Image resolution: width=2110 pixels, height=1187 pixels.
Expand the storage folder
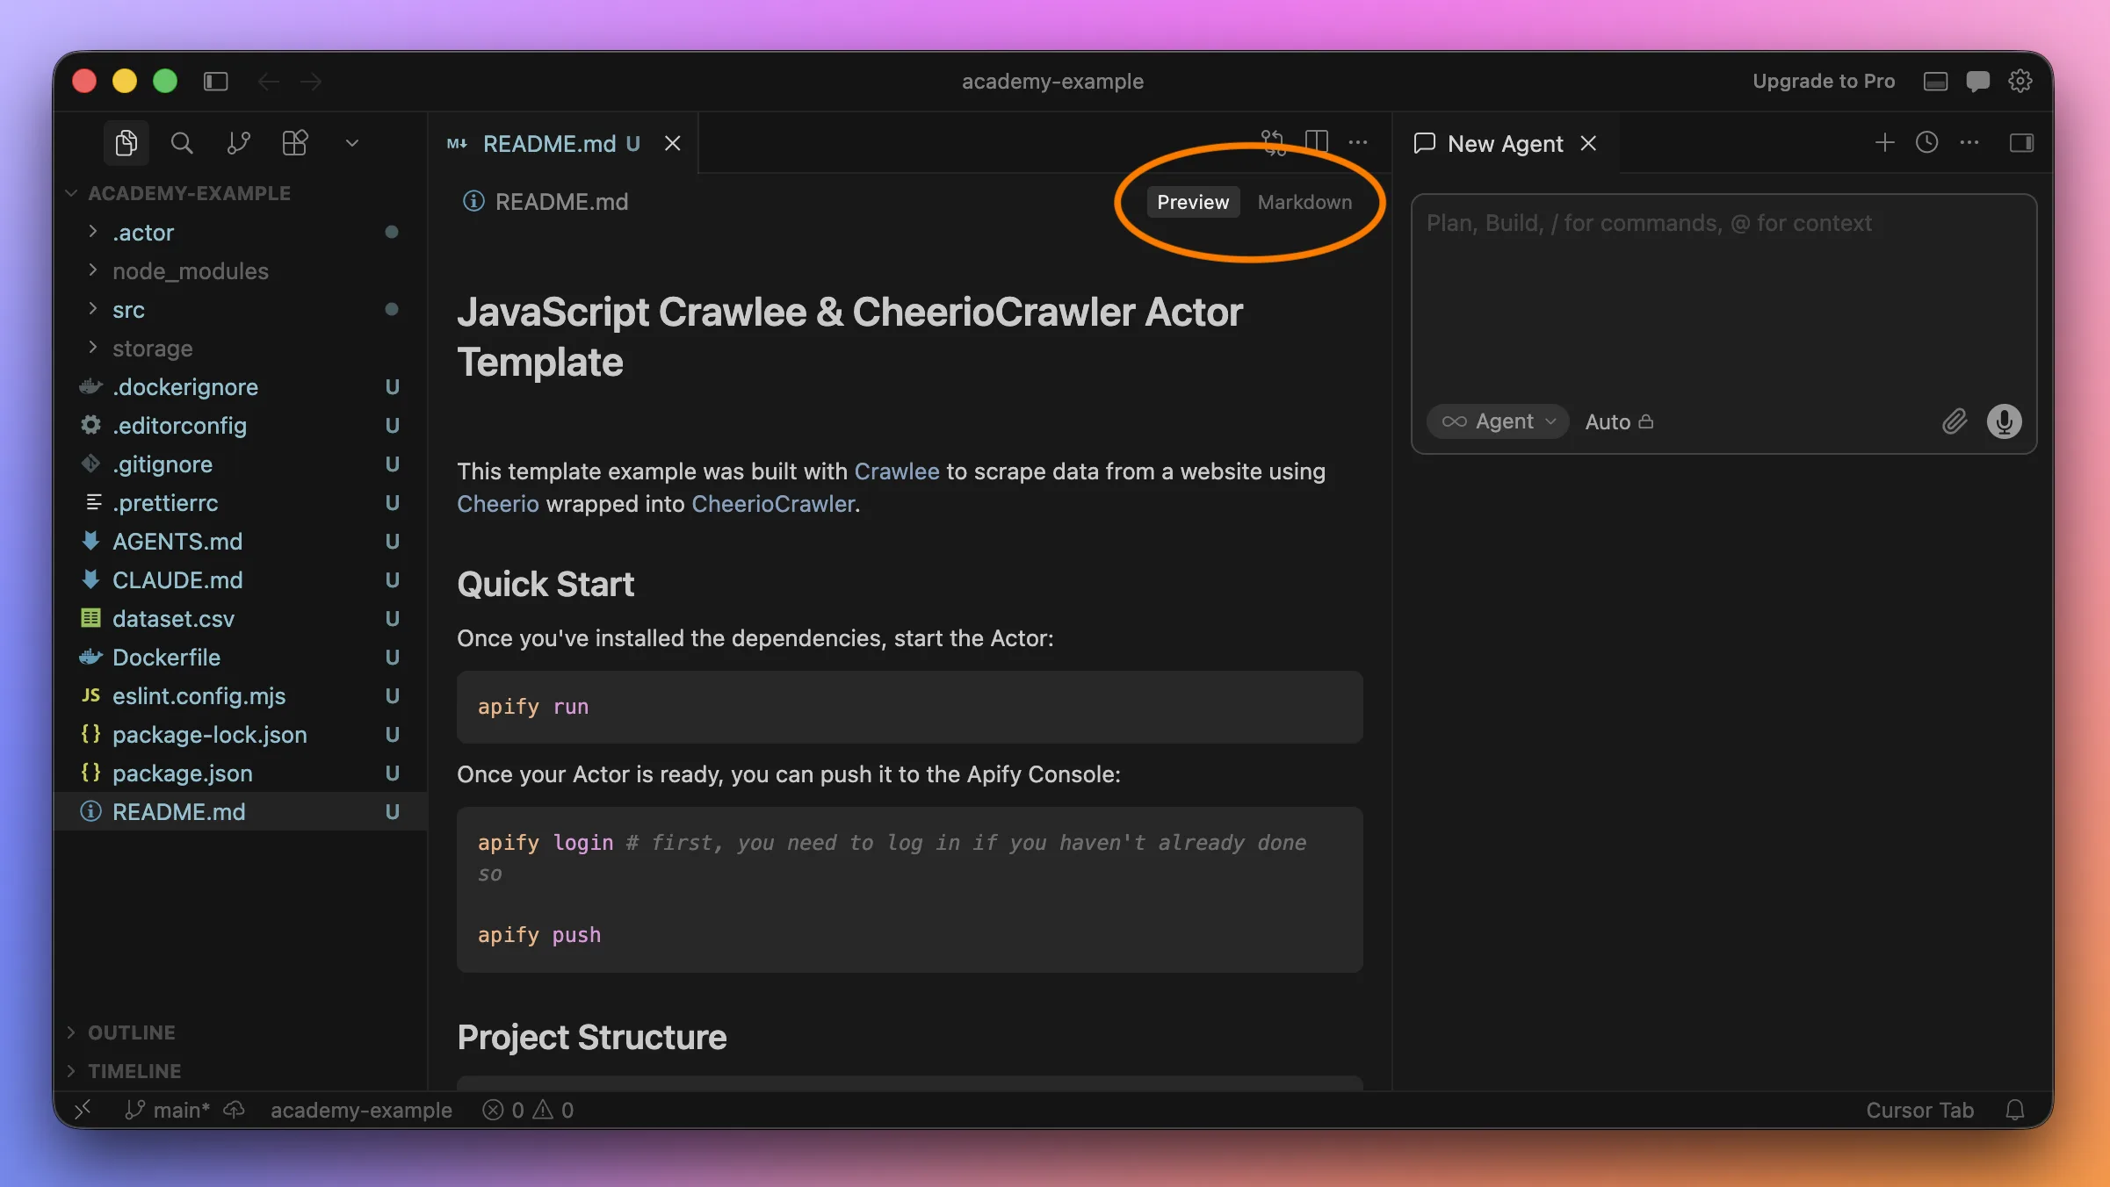tap(239, 348)
